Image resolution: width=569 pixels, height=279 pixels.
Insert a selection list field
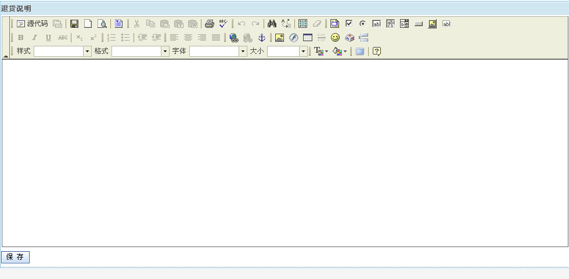click(x=405, y=24)
